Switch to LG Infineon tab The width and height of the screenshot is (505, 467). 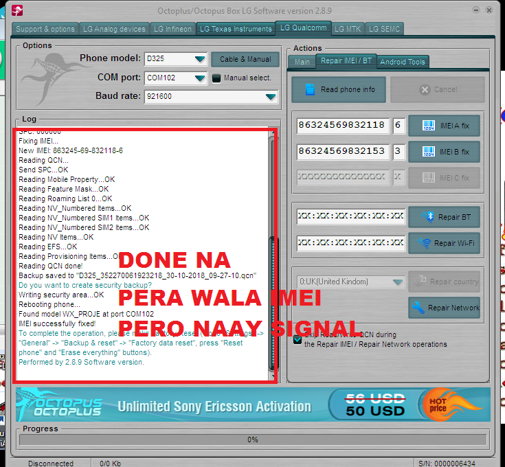[172, 29]
